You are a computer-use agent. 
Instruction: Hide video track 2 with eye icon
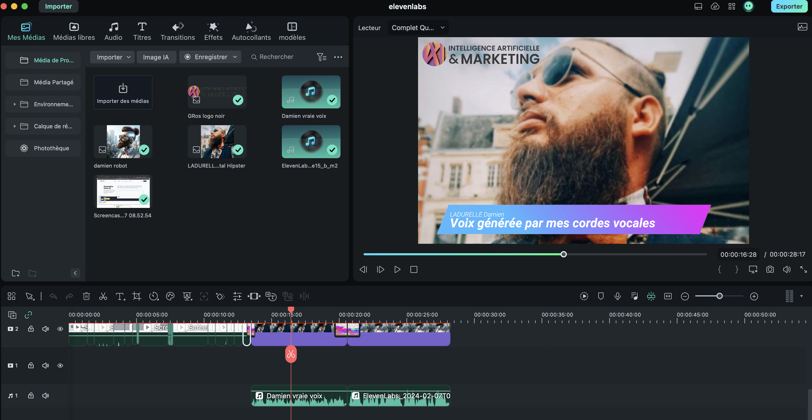click(60, 329)
